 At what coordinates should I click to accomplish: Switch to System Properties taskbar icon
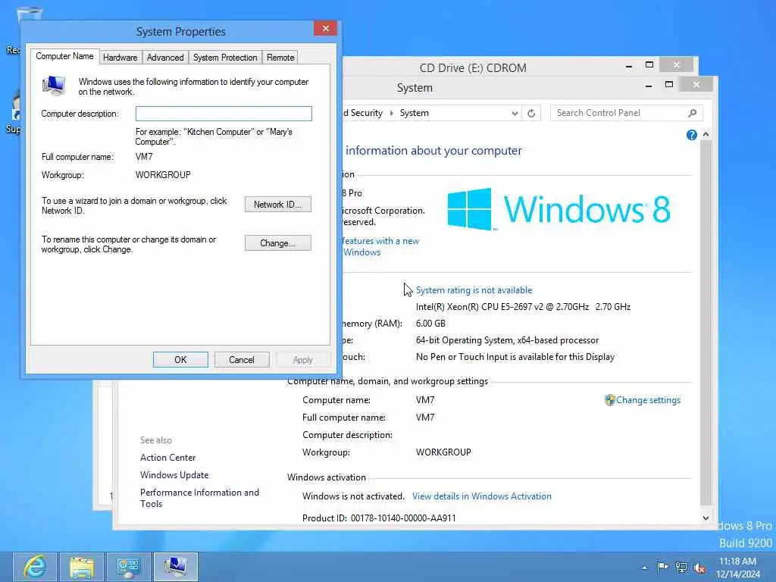coord(175,567)
